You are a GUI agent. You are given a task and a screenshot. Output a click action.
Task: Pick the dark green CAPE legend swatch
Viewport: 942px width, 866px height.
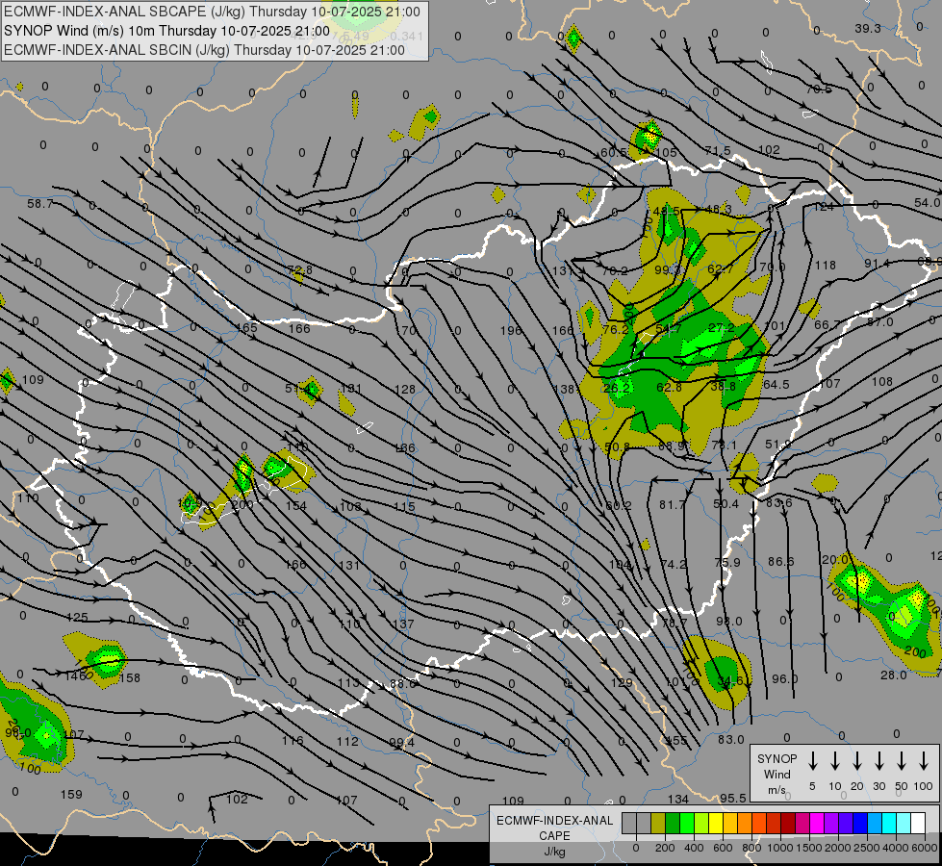673,823
